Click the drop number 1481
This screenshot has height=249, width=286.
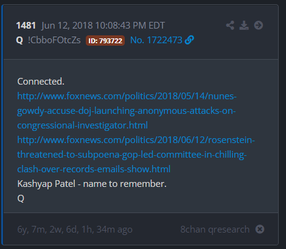[x=26, y=26]
